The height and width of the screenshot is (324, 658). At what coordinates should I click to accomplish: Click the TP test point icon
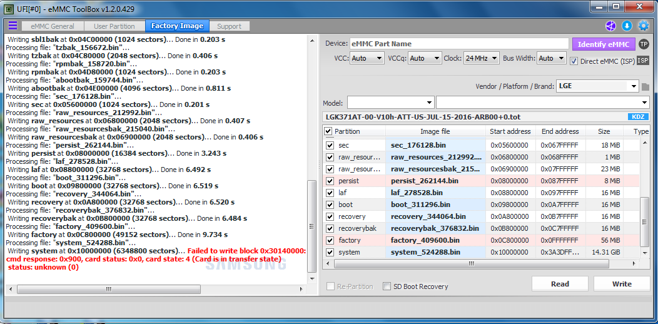[x=644, y=44]
